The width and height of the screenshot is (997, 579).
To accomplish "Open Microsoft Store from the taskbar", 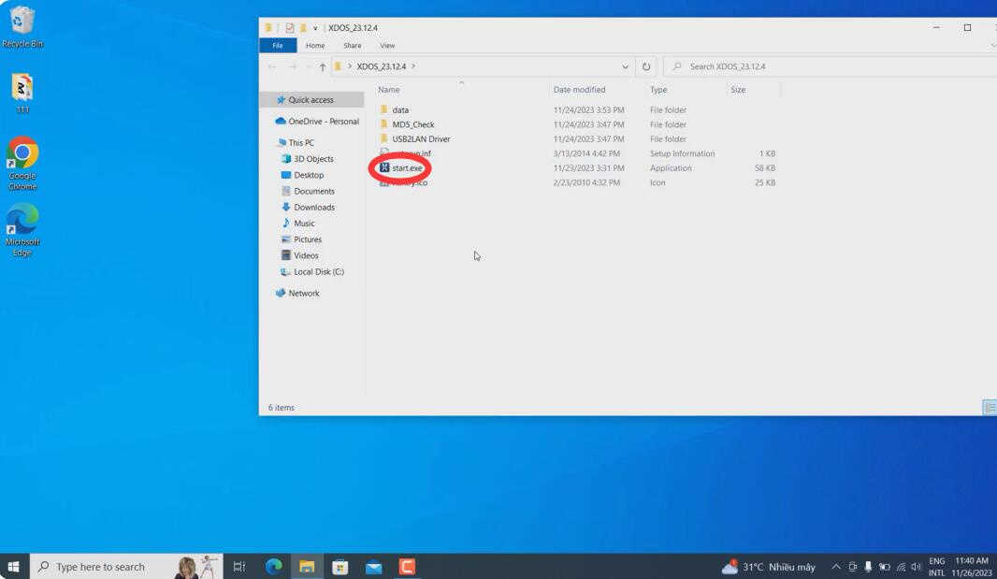I will (x=340, y=566).
